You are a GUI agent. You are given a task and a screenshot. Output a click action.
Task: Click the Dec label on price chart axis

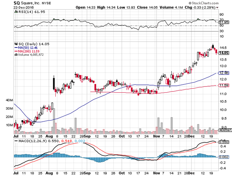click(x=191, y=136)
